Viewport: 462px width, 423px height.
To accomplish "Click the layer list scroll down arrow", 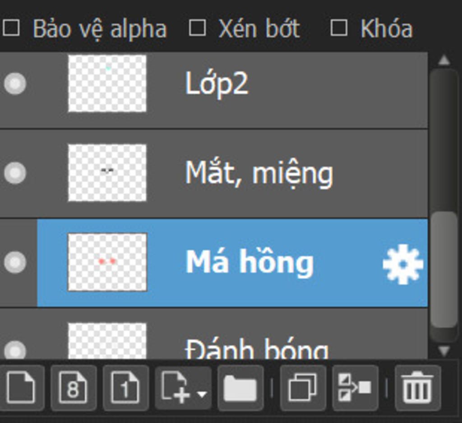I will [444, 350].
